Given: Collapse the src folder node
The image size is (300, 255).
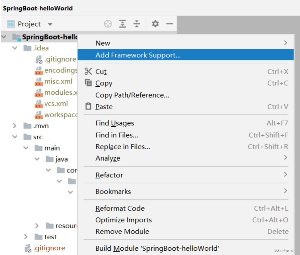Looking at the screenshot, I should coord(15,137).
